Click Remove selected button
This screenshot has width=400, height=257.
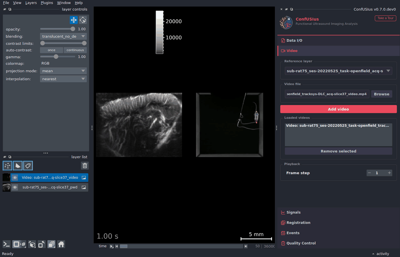pyautogui.click(x=338, y=151)
